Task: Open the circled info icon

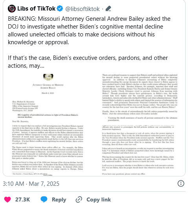Action: pos(181,183)
